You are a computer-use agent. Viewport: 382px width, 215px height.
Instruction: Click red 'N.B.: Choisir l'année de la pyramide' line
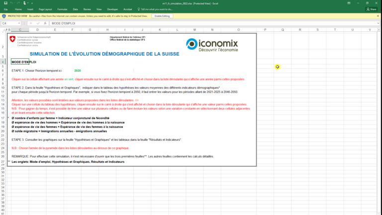[x=71, y=148]
